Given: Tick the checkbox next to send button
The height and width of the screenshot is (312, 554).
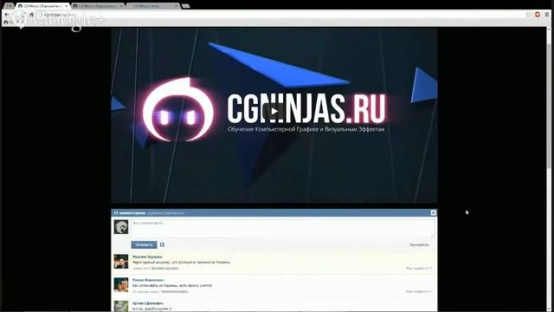Looking at the screenshot, I should click(162, 244).
